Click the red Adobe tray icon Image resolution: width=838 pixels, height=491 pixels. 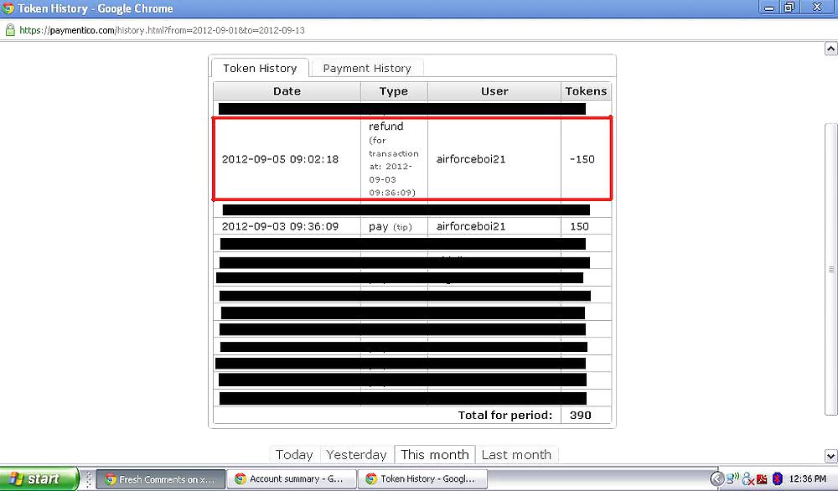coord(761,479)
